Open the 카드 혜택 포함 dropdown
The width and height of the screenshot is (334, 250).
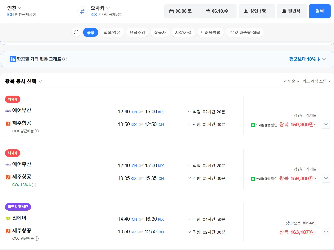pos(316,81)
